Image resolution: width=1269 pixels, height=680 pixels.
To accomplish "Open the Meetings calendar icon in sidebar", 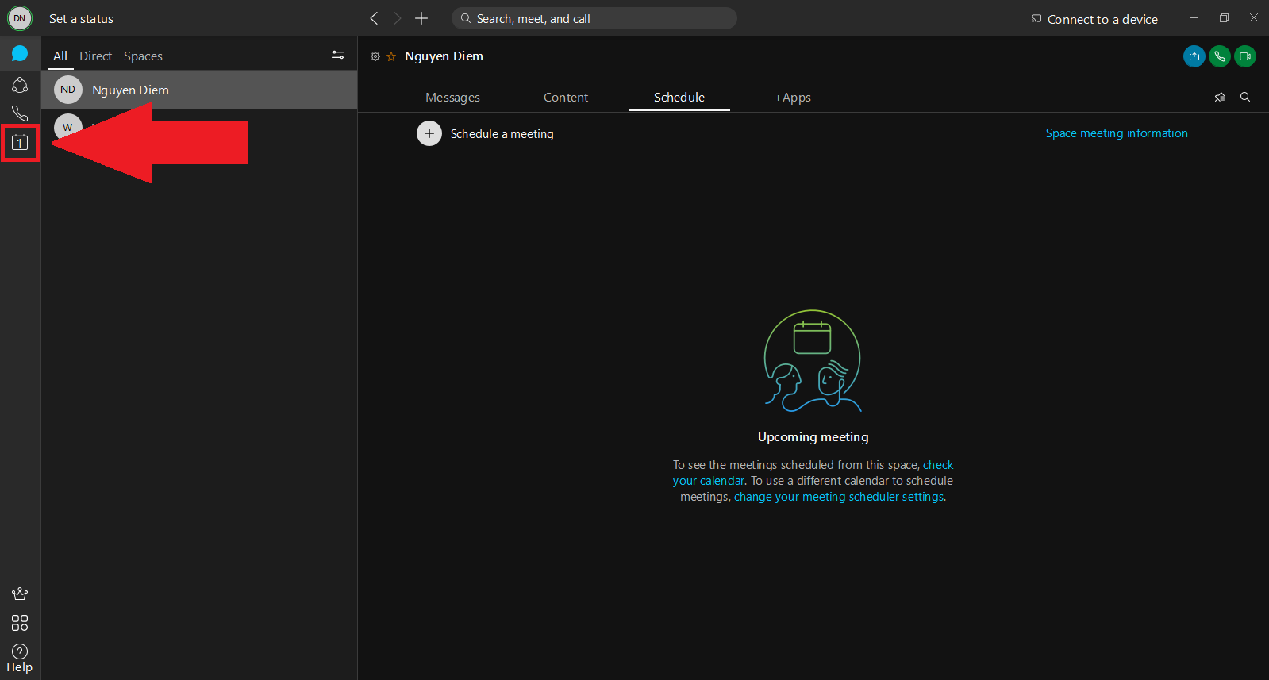I will [x=20, y=143].
